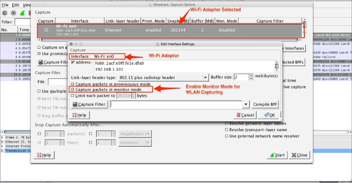
Task: Click the packet size limit stepper
Action: coord(134,95)
